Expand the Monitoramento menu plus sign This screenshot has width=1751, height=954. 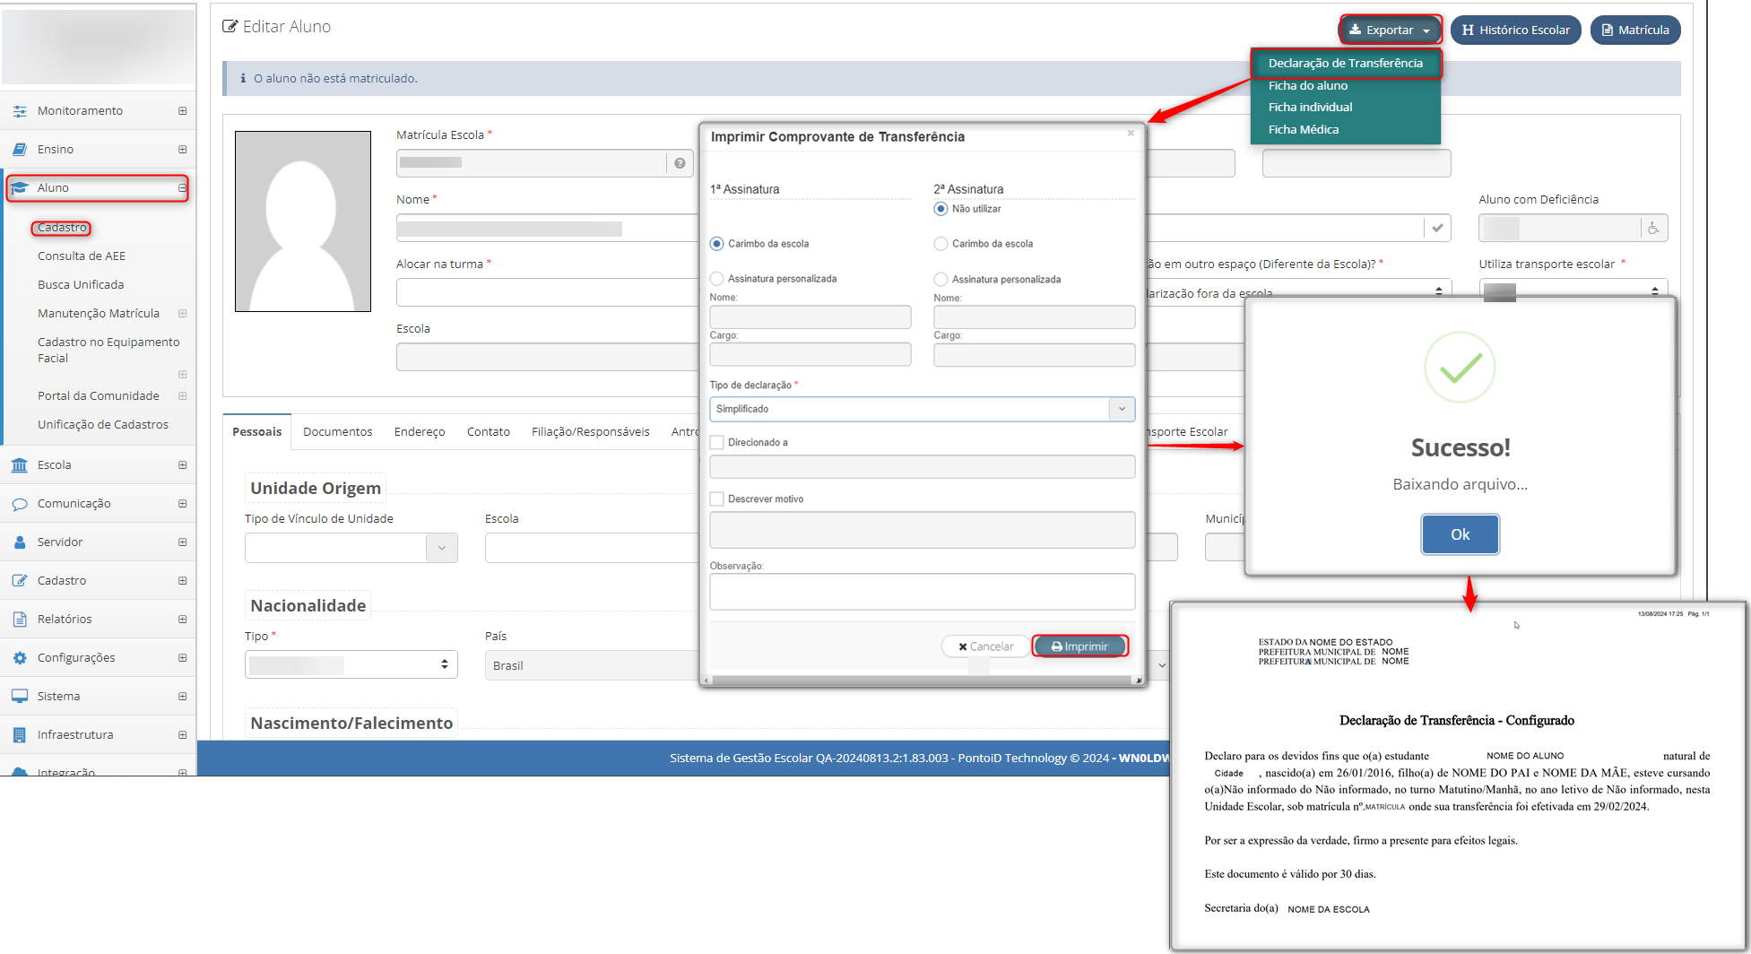[183, 111]
